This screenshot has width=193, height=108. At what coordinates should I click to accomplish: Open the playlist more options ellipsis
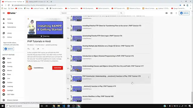pos(43,49)
